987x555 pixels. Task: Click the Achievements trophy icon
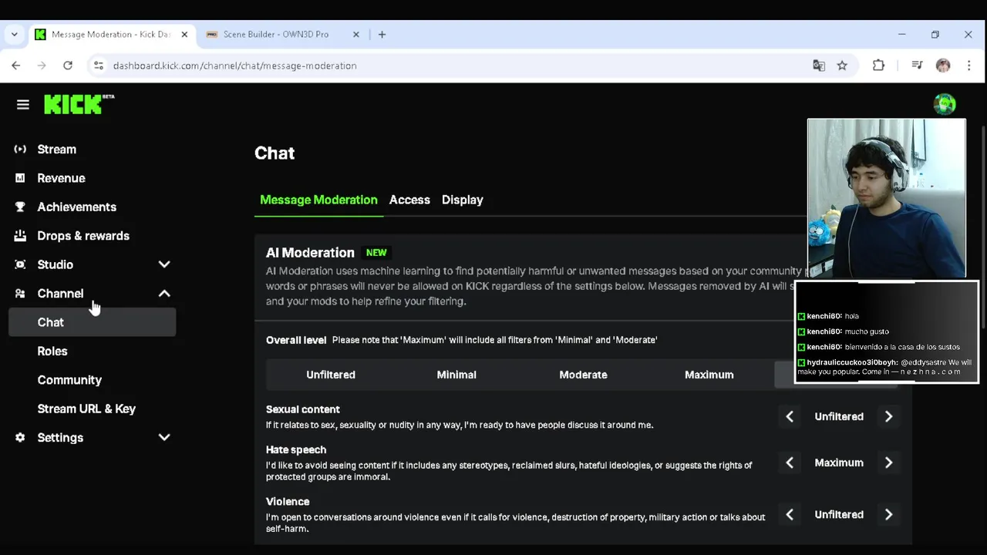(x=21, y=207)
